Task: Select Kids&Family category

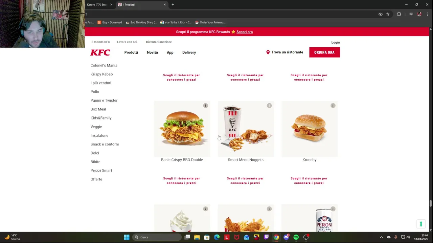Action: 101,118
